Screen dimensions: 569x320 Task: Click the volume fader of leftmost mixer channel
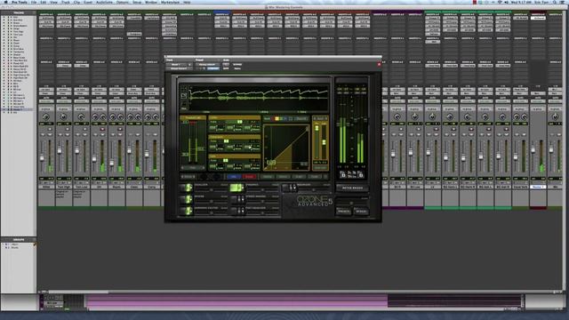[42, 157]
